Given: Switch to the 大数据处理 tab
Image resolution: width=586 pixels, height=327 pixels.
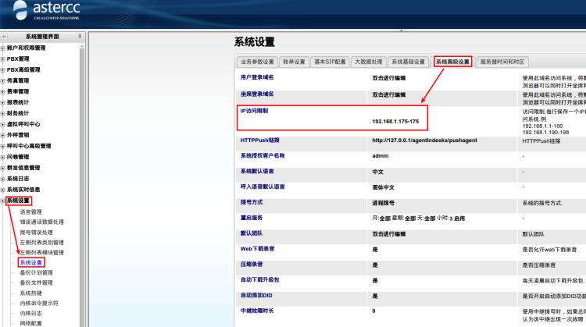Looking at the screenshot, I should 368,62.
